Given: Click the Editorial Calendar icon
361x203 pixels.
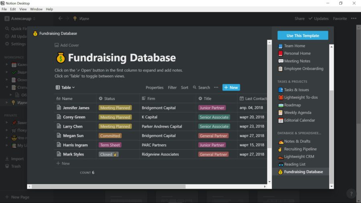Looking at the screenshot, I should [x=280, y=120].
